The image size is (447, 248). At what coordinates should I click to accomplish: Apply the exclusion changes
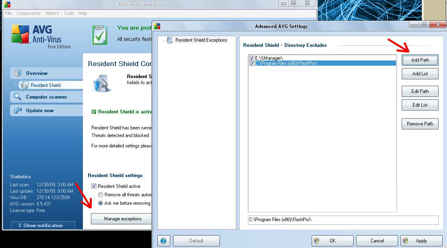(x=421, y=241)
